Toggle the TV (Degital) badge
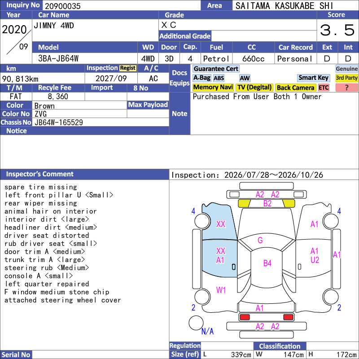This screenshot has height=359, width=359. point(254,88)
